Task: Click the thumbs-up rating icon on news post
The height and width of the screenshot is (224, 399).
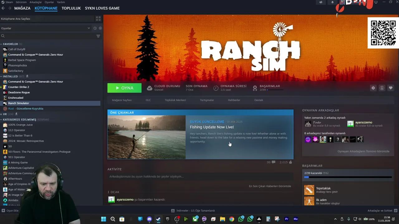Action: pyautogui.click(x=291, y=162)
